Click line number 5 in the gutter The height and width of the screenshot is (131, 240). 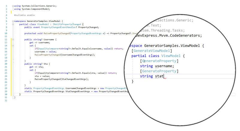pyautogui.click(x=6, y=18)
